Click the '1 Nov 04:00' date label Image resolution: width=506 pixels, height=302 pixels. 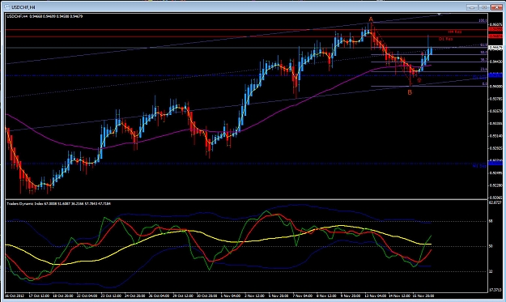tap(231, 296)
